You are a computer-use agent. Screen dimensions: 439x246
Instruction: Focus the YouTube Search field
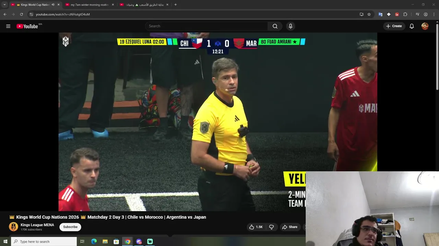pos(206,26)
